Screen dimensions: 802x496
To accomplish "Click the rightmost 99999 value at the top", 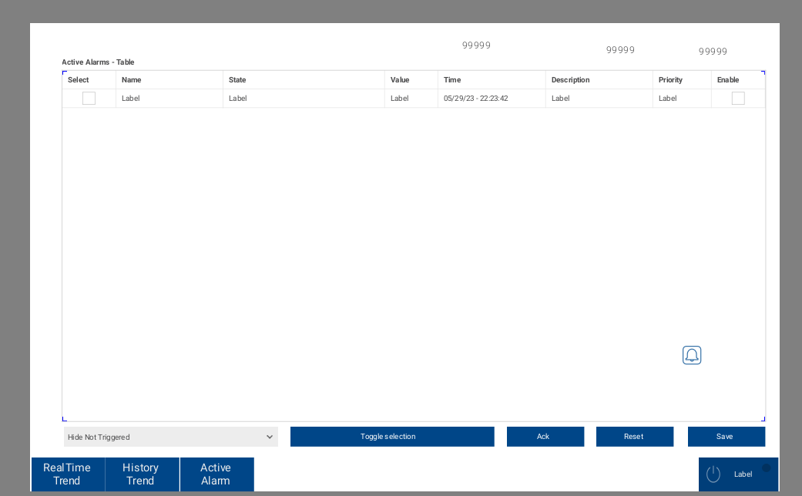I will click(713, 51).
